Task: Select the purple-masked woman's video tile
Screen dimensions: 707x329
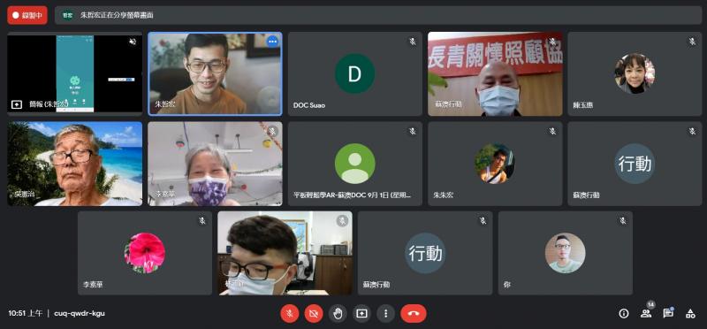Action: (x=215, y=164)
